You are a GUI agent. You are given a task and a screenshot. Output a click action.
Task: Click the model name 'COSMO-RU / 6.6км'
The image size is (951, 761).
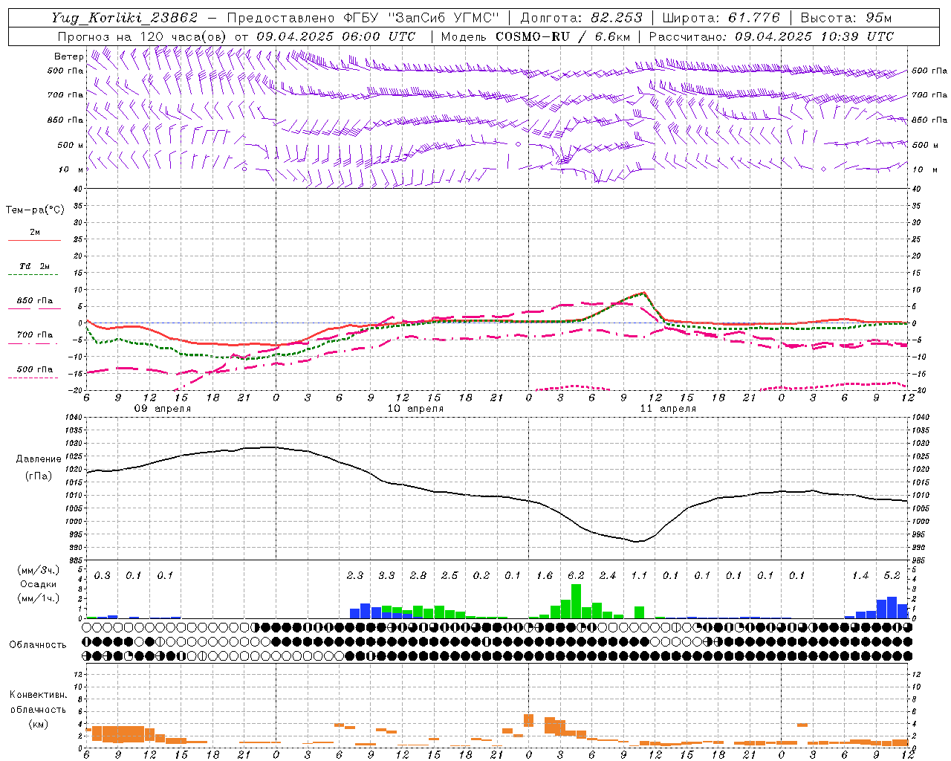click(563, 36)
